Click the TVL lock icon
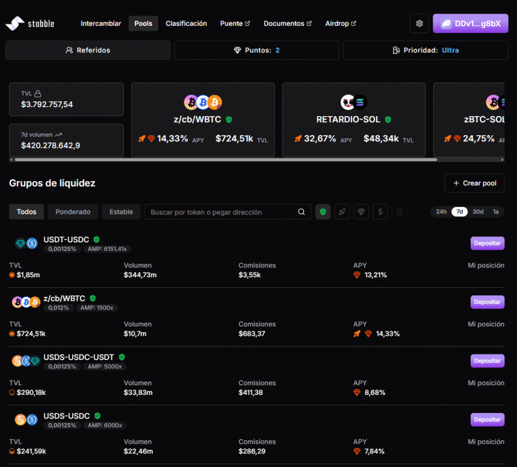 click(x=38, y=93)
